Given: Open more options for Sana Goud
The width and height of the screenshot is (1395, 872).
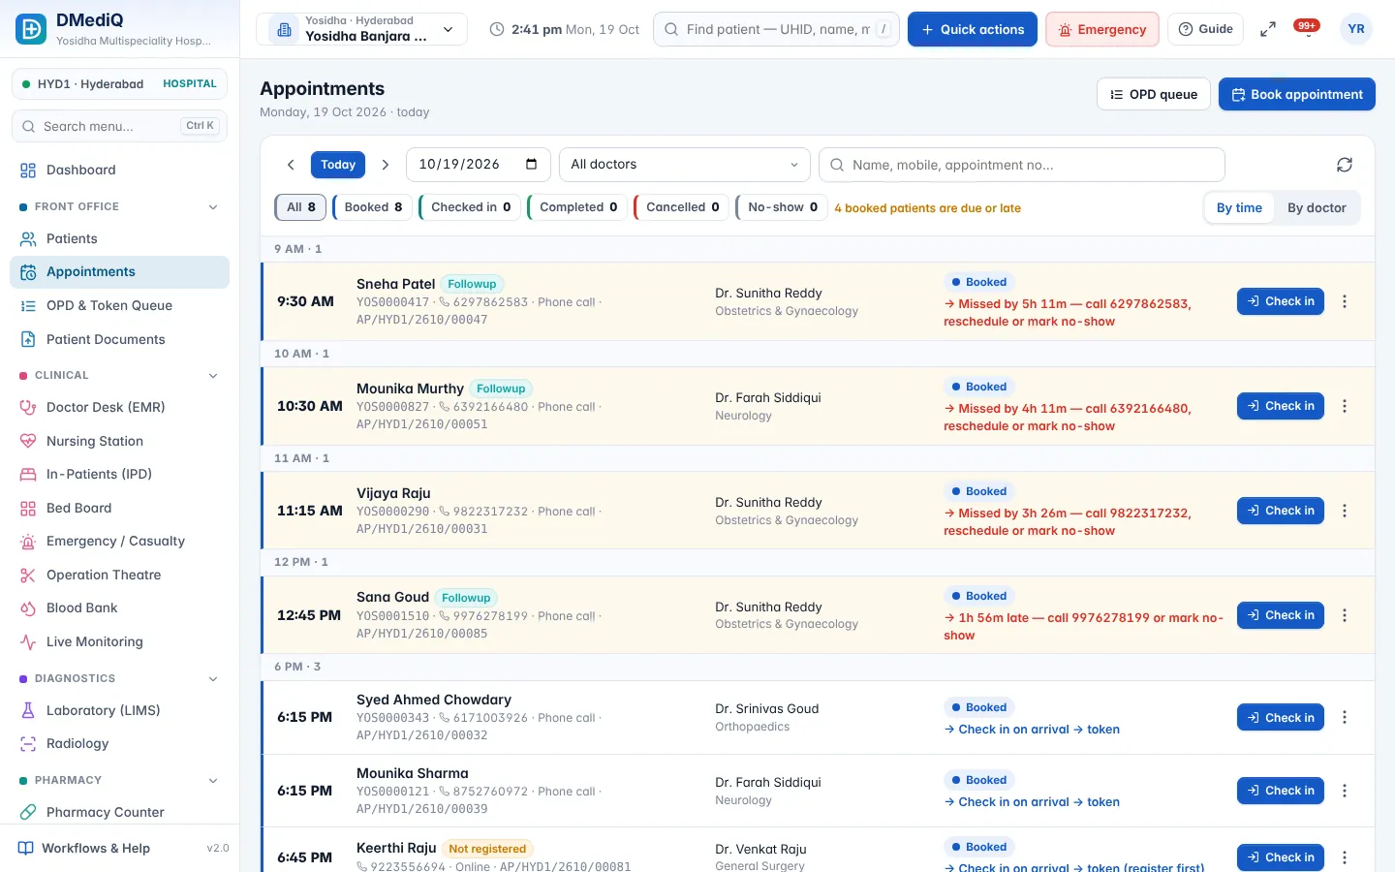Looking at the screenshot, I should coord(1345,615).
